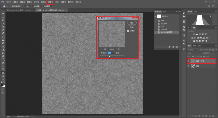218x118 pixels.
Task: Click Cancel in the Gaussian Blur dialog
Action: (x=132, y=27)
